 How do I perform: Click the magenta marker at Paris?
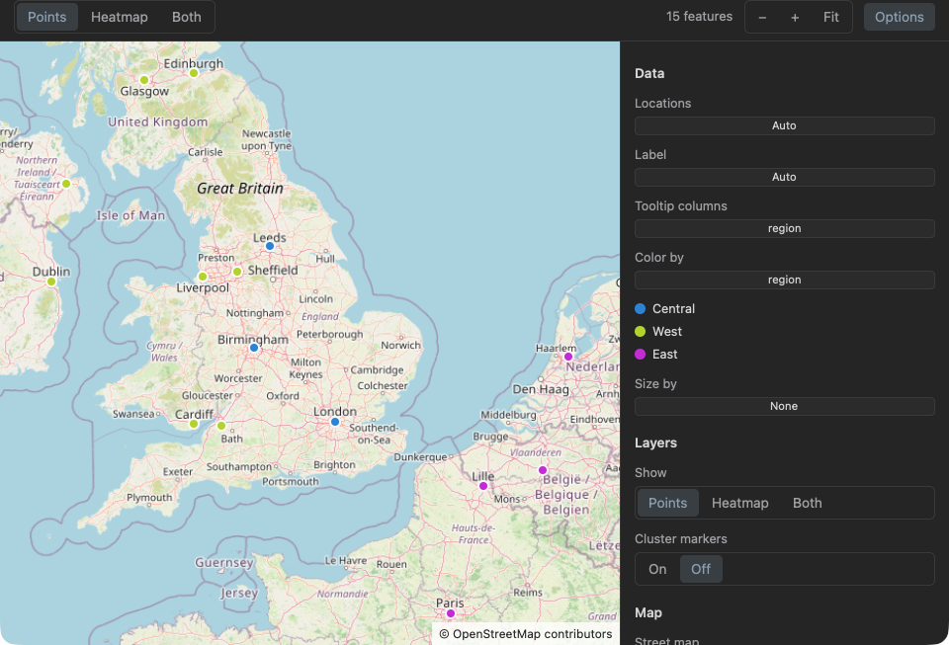[451, 613]
